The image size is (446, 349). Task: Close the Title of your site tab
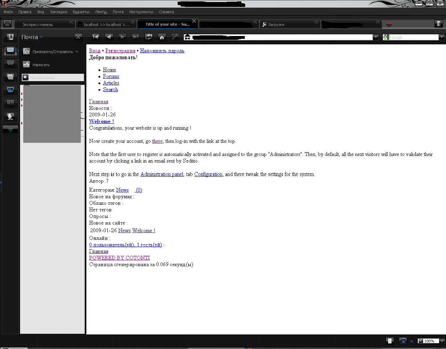[x=194, y=21]
